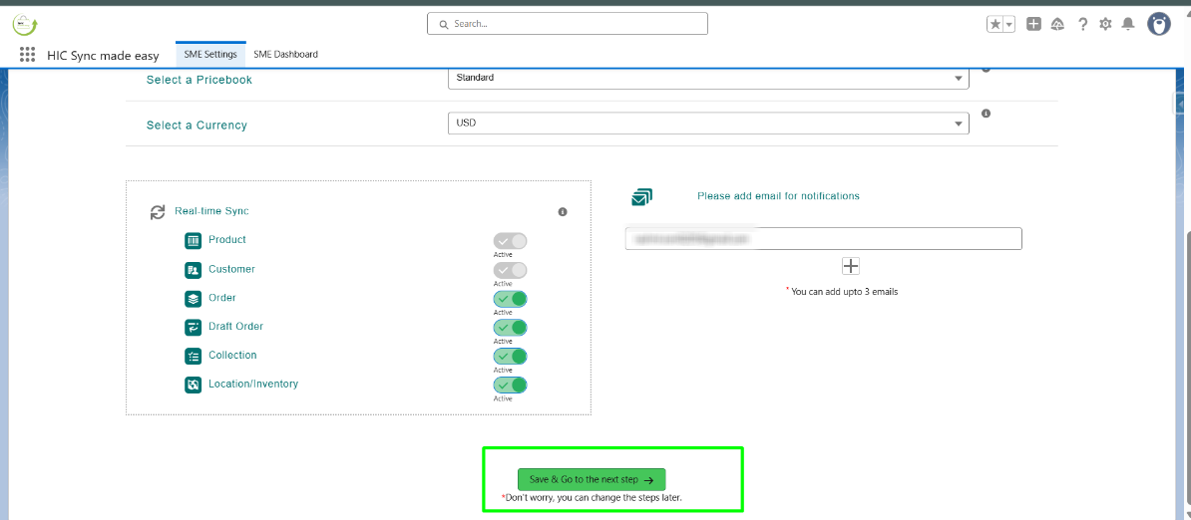
Task: Click the Real-time Sync refresh icon
Action: coord(158,212)
